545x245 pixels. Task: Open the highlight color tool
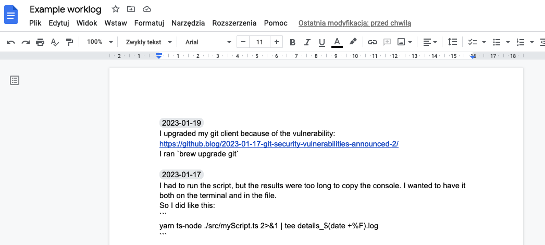(x=353, y=42)
